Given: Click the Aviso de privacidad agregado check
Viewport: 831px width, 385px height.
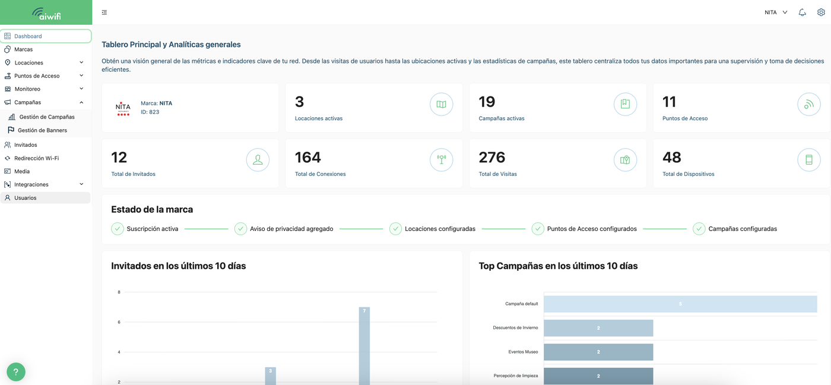Looking at the screenshot, I should (x=240, y=229).
